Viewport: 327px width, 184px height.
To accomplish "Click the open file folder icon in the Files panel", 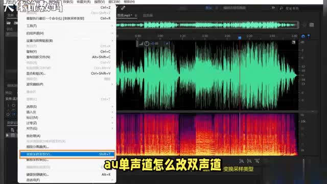I will click(x=9, y=22).
